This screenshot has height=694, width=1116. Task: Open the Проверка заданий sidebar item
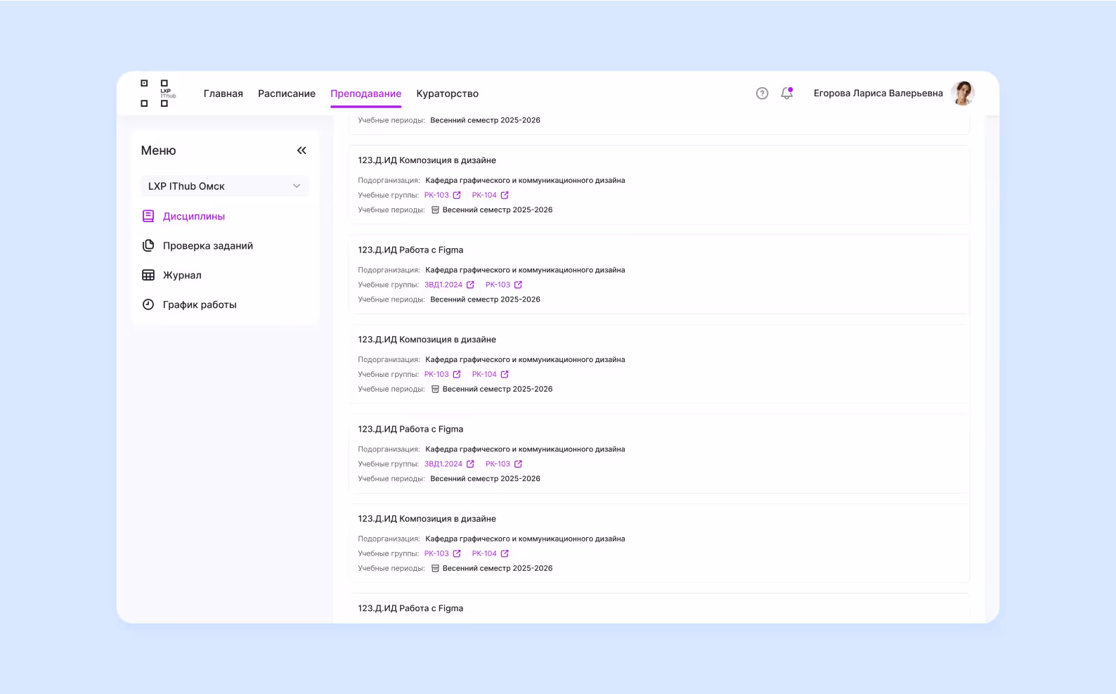click(197, 246)
